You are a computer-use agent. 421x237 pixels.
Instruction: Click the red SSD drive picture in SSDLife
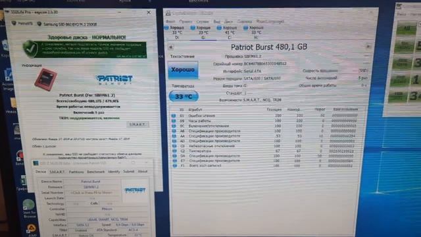tap(45, 80)
